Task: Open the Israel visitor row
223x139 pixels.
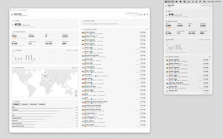Action: click(114, 98)
